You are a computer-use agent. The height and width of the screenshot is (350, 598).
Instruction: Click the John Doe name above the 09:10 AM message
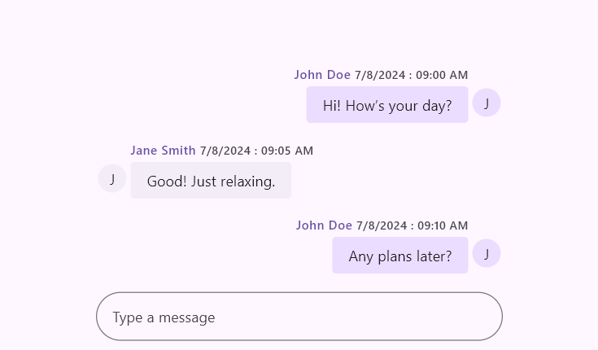click(324, 225)
